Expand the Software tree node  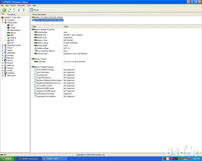click(x=2, y=65)
